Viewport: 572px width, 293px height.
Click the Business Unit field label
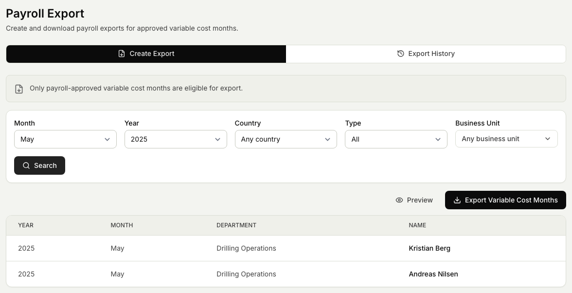pyautogui.click(x=478, y=123)
